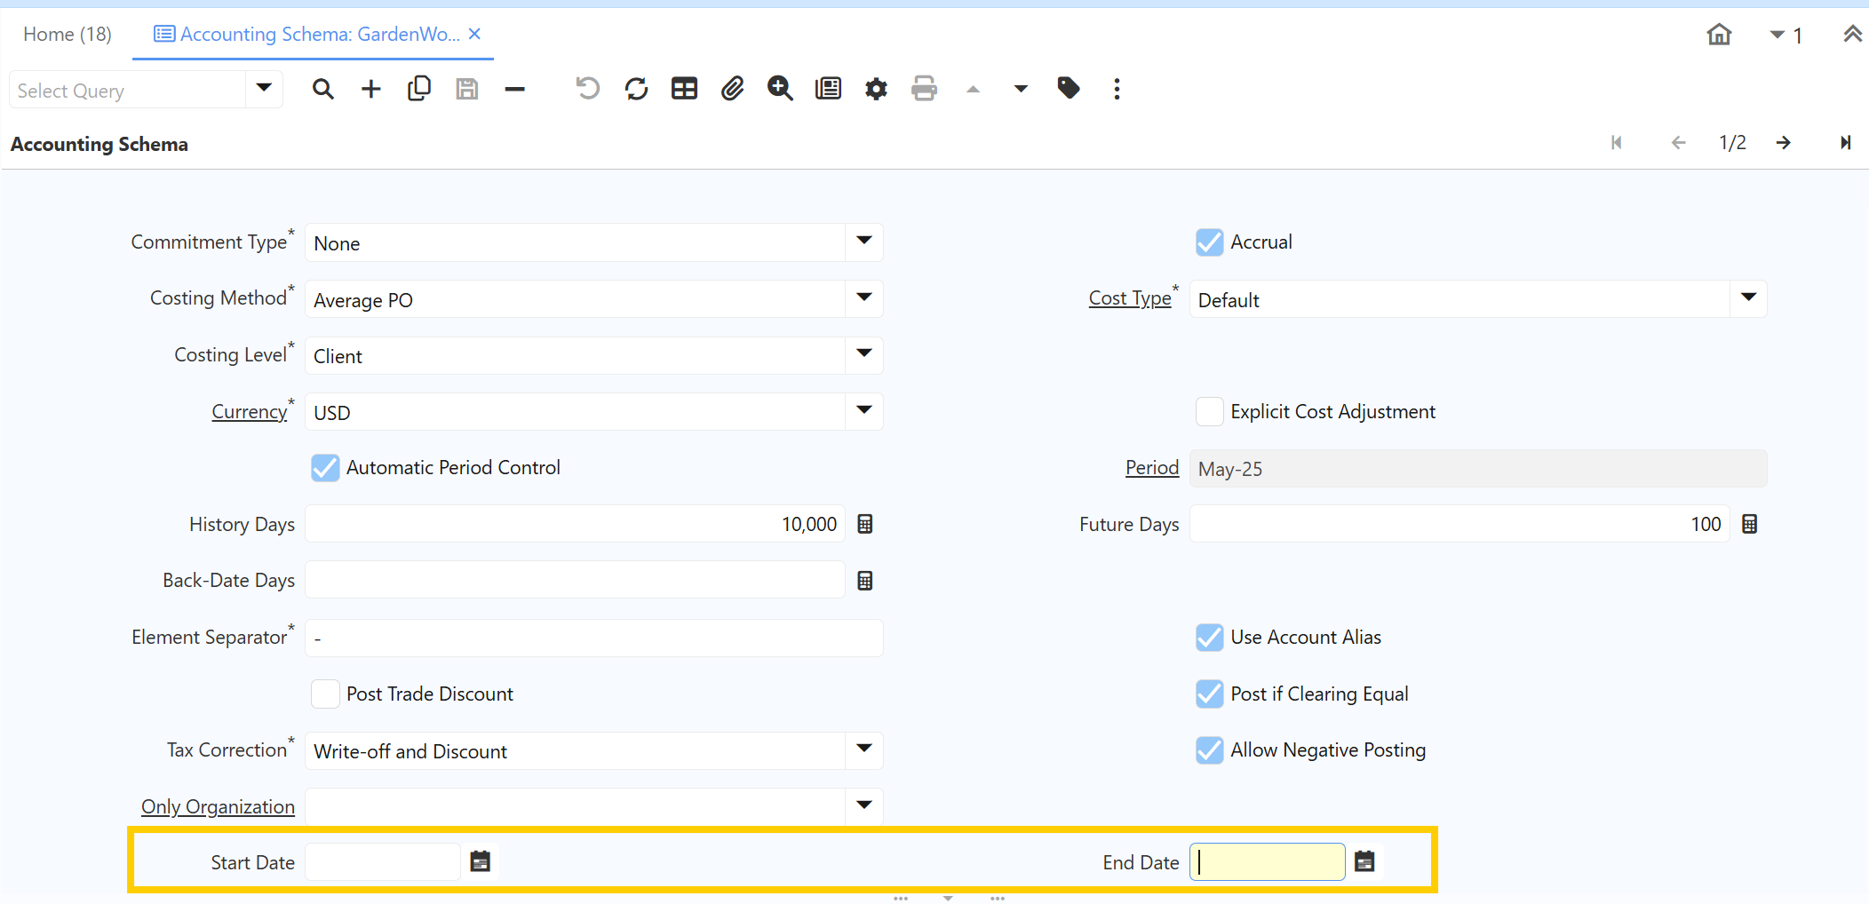Viewport: 1869px width, 904px height.
Task: Check the Post Trade Discount box
Action: pos(325,694)
